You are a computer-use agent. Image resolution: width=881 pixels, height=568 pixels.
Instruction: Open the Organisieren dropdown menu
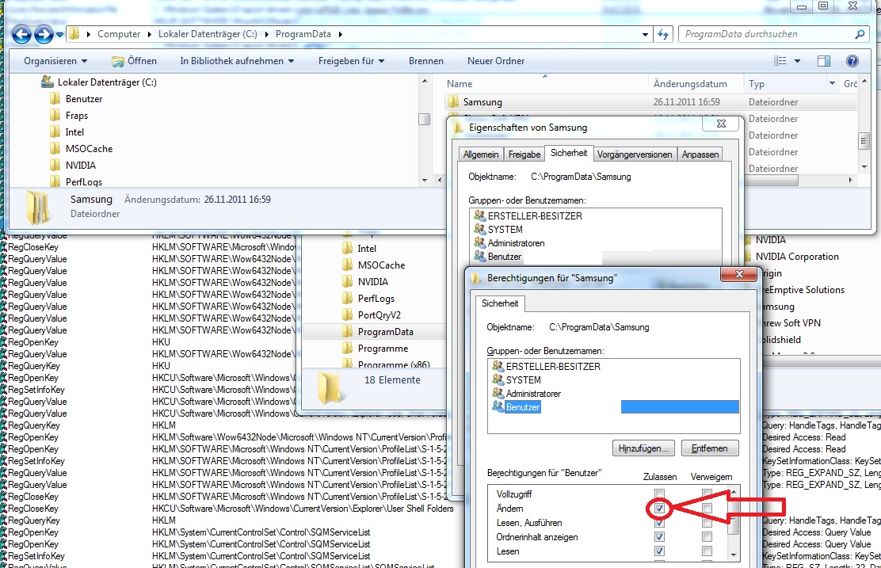coord(55,61)
